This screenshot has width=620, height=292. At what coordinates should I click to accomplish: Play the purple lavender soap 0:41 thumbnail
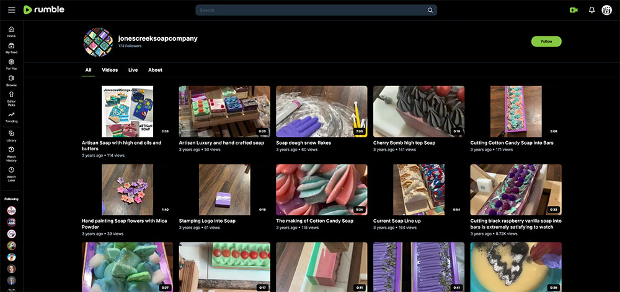[418, 267]
